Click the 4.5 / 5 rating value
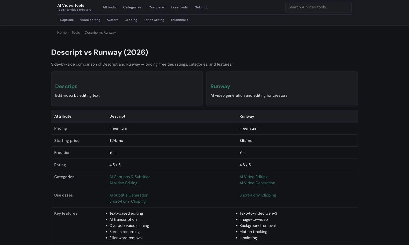 115,165
